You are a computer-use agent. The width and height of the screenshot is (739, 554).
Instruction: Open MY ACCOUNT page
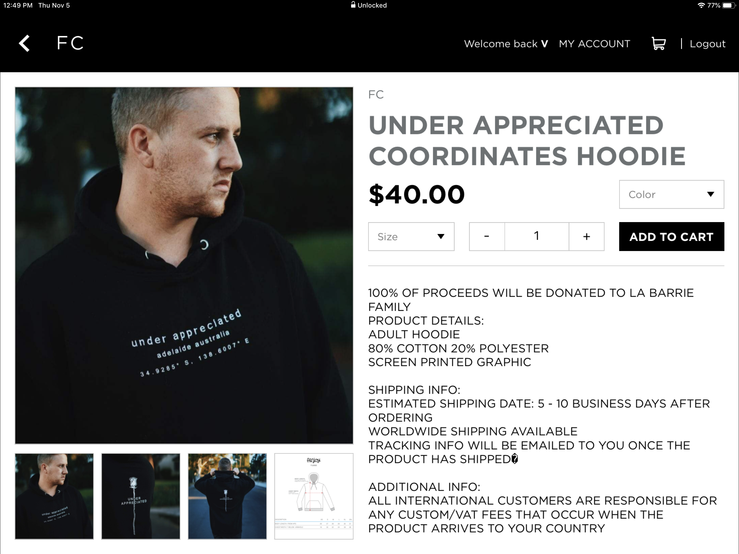pyautogui.click(x=594, y=44)
